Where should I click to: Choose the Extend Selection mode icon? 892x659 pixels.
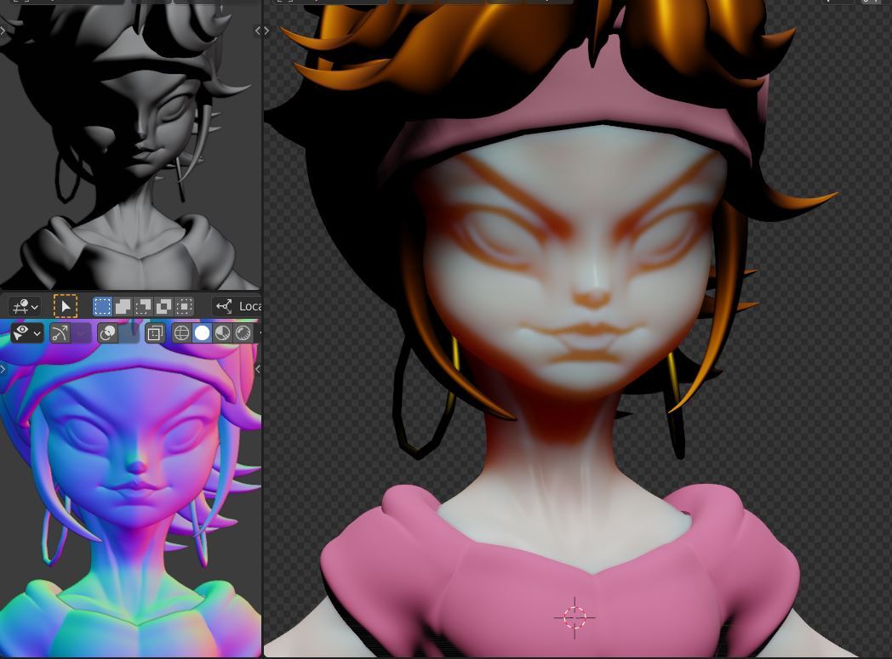(x=123, y=306)
